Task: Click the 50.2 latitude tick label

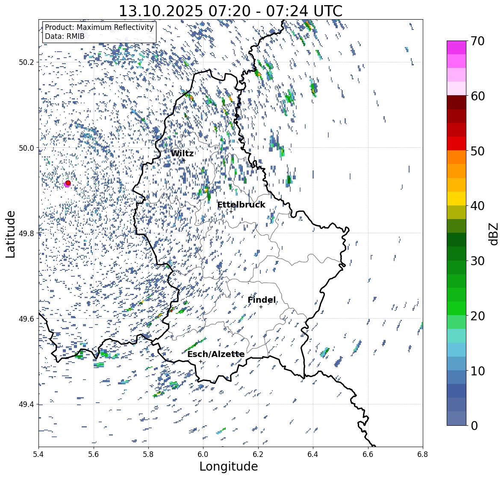Action: pos(27,62)
